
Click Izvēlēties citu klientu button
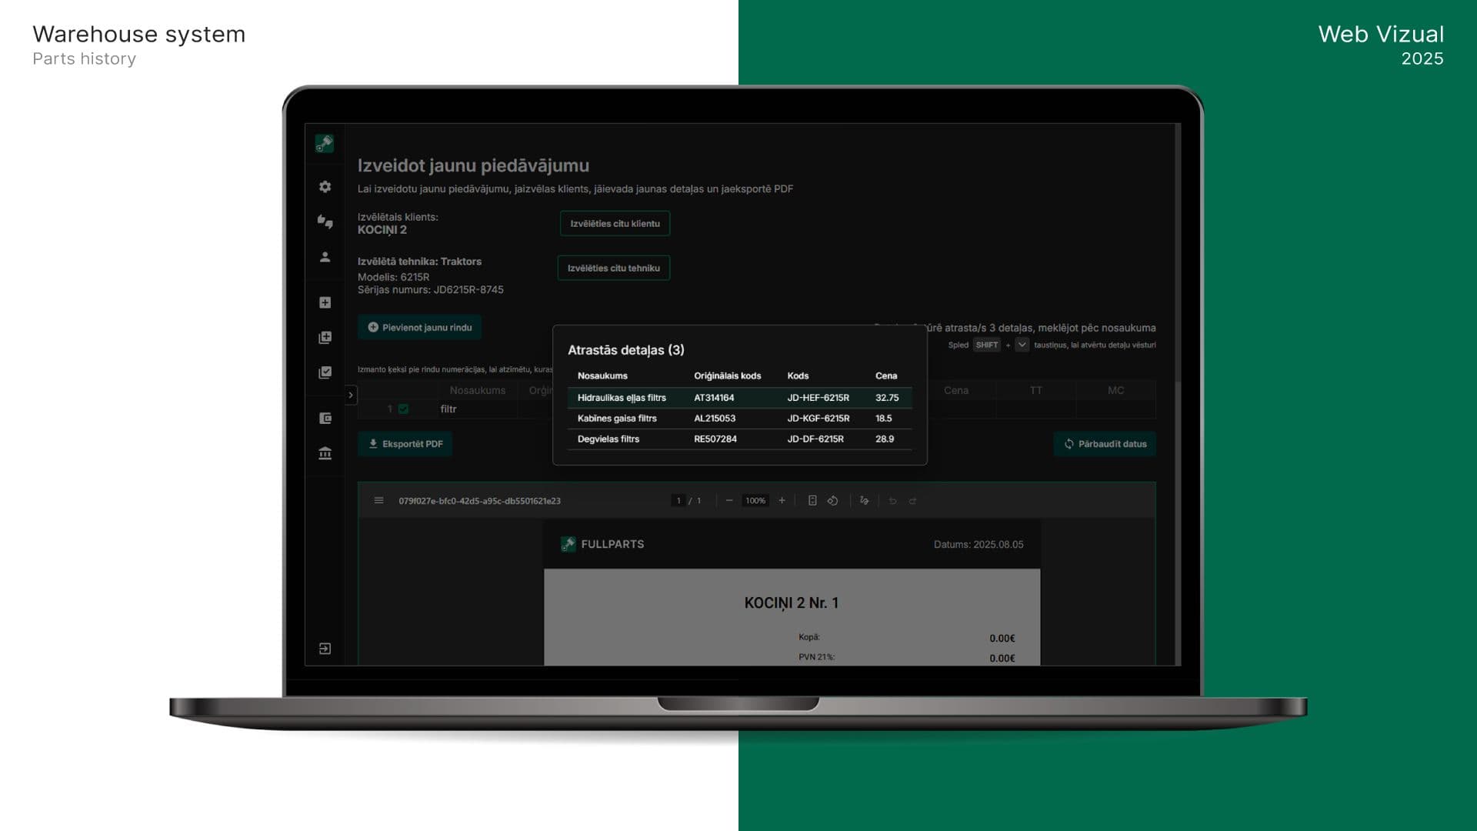[x=615, y=224]
